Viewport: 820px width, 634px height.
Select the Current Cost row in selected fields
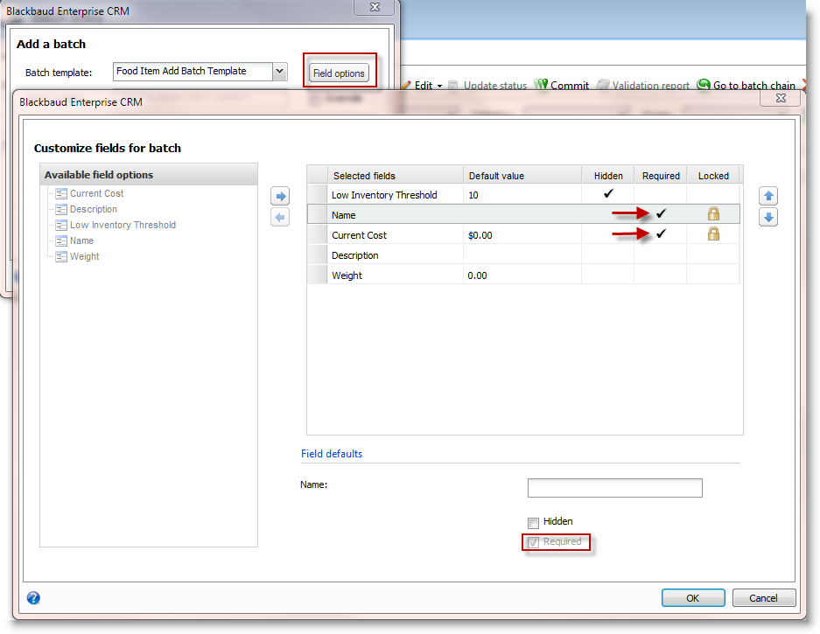(x=523, y=234)
